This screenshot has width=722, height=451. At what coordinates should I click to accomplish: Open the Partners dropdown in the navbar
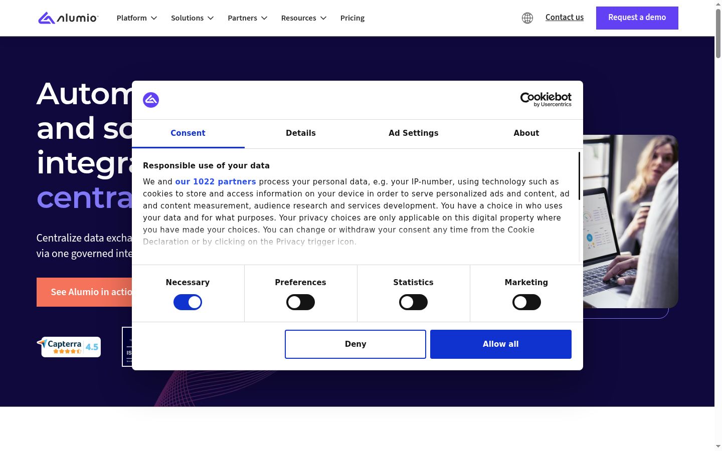tap(248, 18)
